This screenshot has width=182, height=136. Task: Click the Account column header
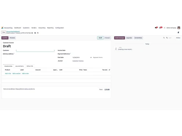tap(38, 70)
